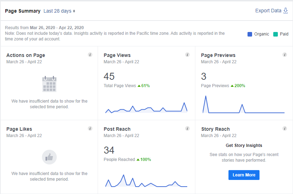The width and height of the screenshot is (293, 194).
Task: Click the Export Data link
Action: 268,11
